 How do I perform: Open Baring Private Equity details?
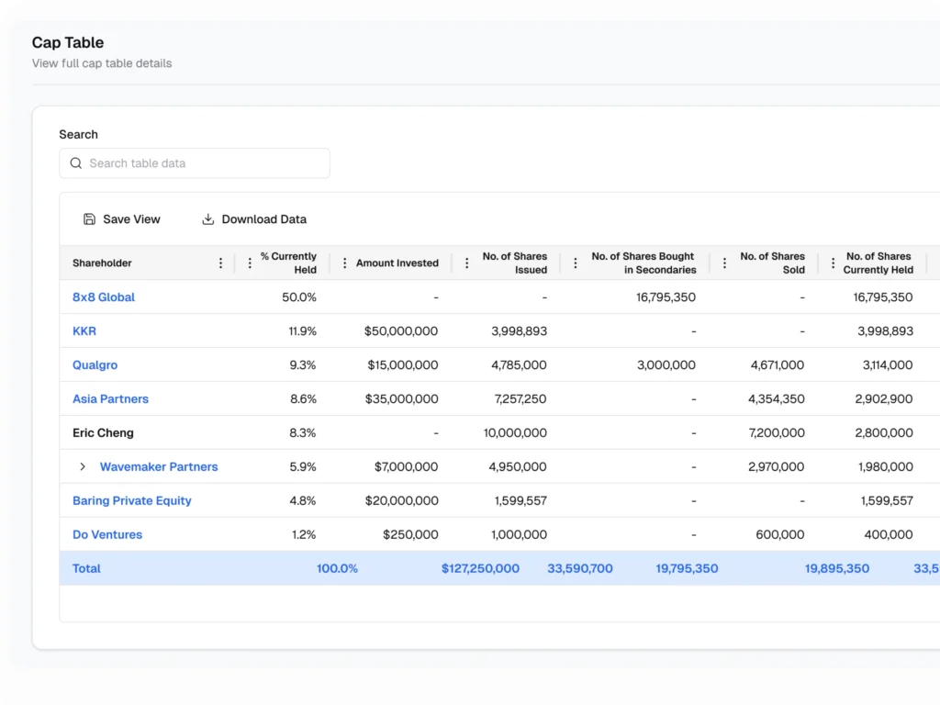point(132,500)
